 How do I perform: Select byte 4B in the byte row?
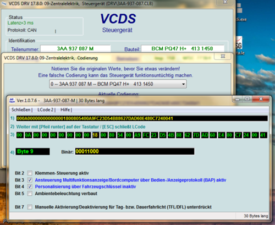[x=171, y=135]
